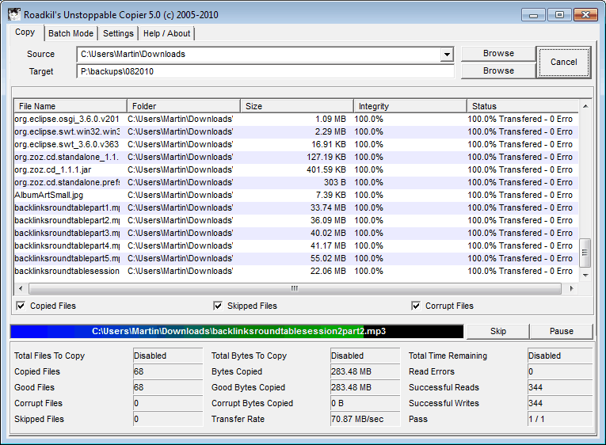Pause the copy operation
This screenshot has width=606, height=445.
(561, 331)
